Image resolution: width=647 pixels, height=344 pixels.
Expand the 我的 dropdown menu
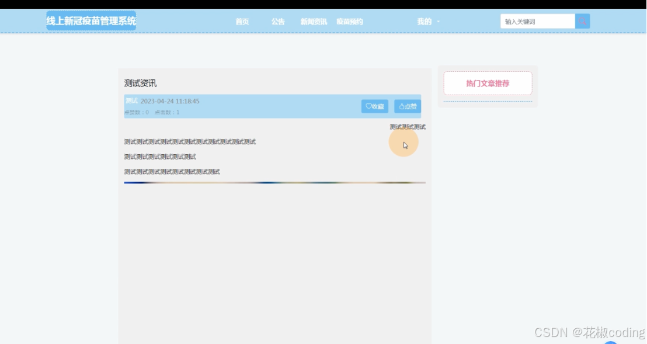[428, 22]
